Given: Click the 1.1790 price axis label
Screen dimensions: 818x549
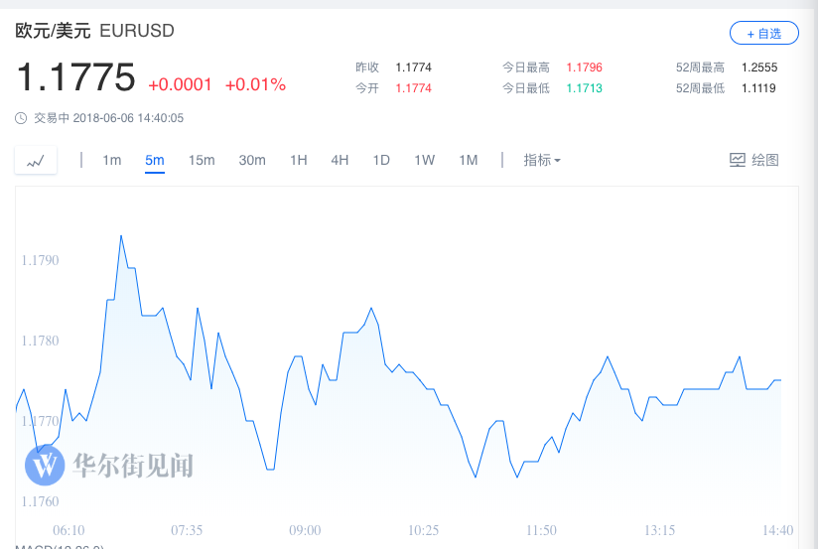Looking at the screenshot, I should [x=40, y=260].
